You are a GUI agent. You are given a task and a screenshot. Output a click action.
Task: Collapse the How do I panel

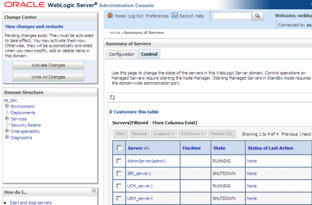[x=94, y=190]
